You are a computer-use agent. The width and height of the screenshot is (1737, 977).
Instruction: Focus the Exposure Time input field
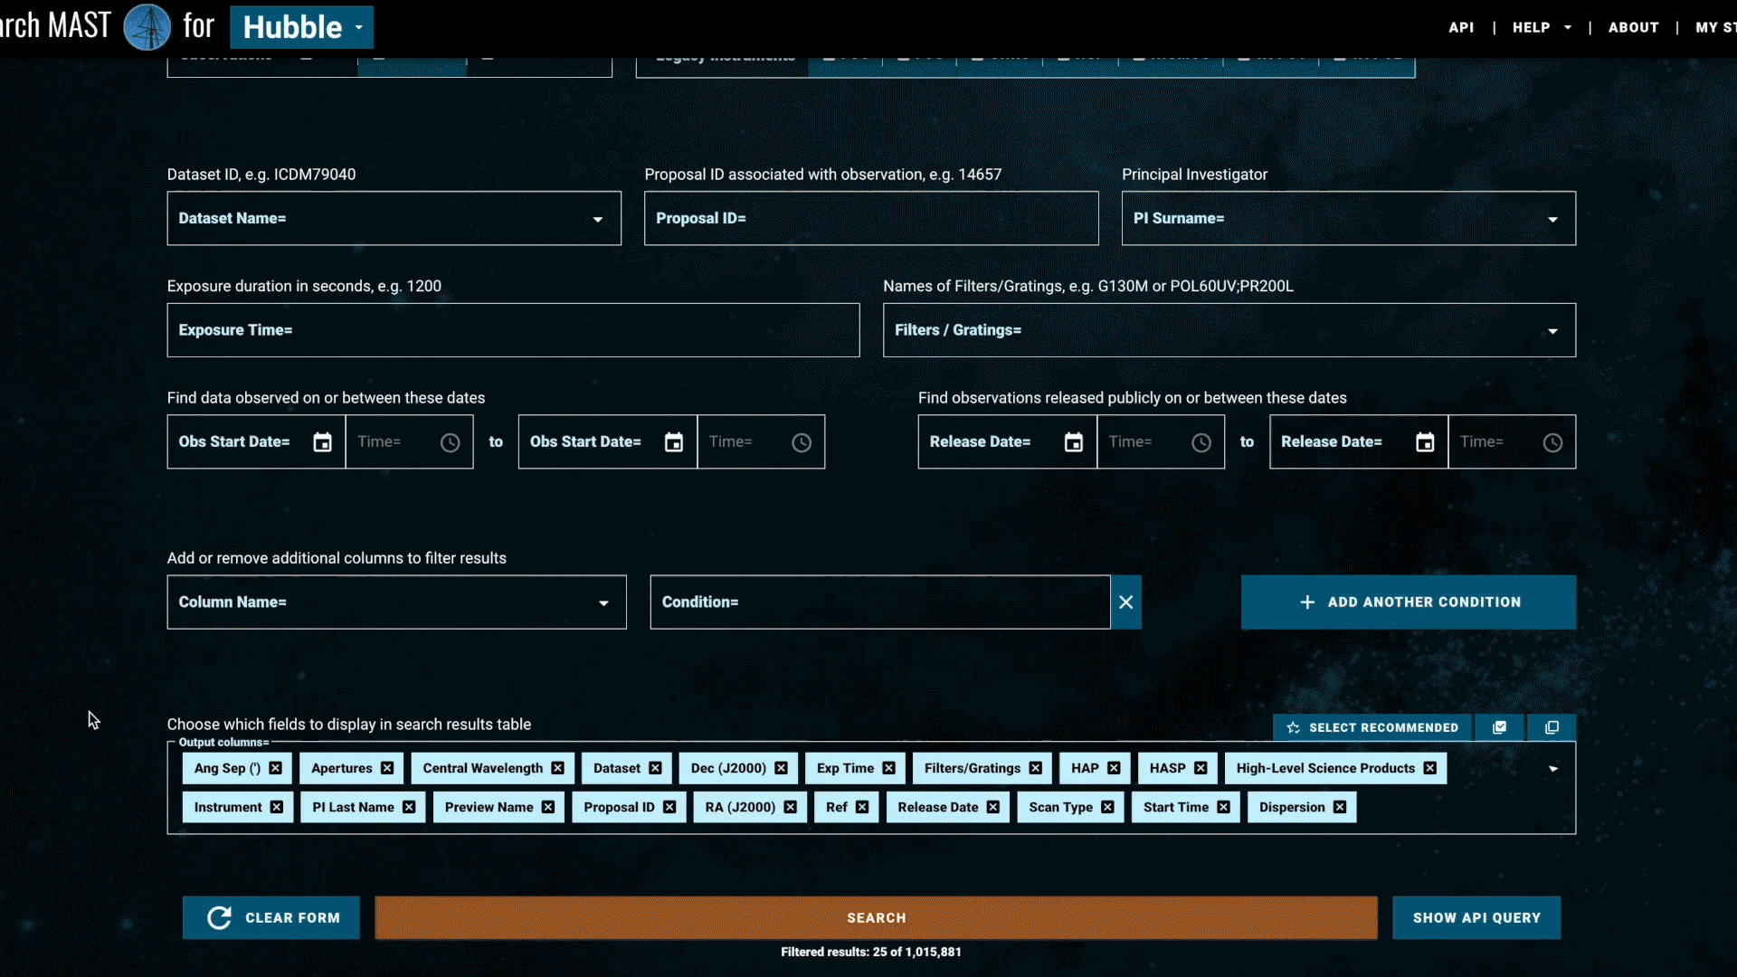click(x=513, y=330)
